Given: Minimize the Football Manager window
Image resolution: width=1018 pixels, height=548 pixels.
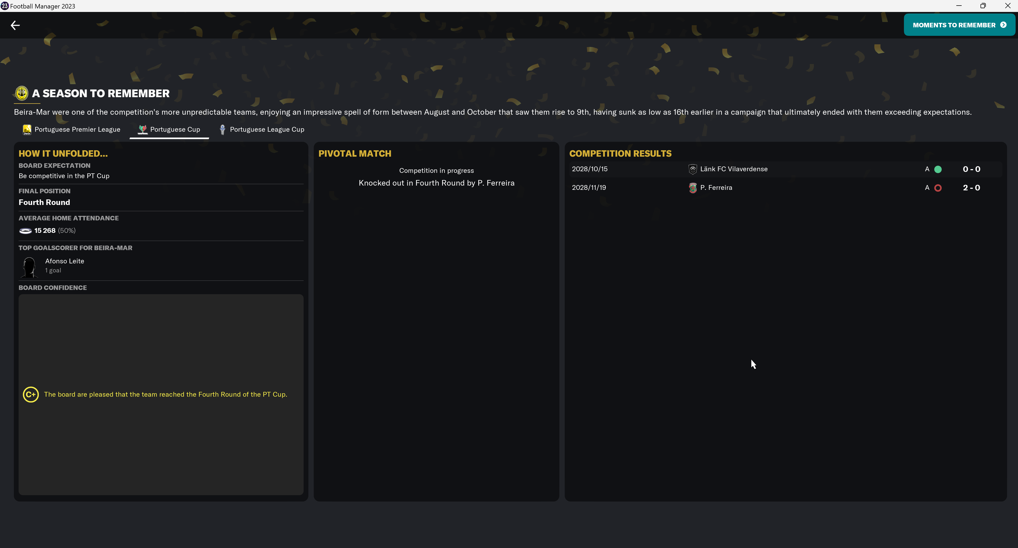Looking at the screenshot, I should click(959, 6).
